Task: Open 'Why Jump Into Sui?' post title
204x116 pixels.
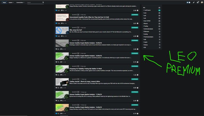Action: click(76, 30)
